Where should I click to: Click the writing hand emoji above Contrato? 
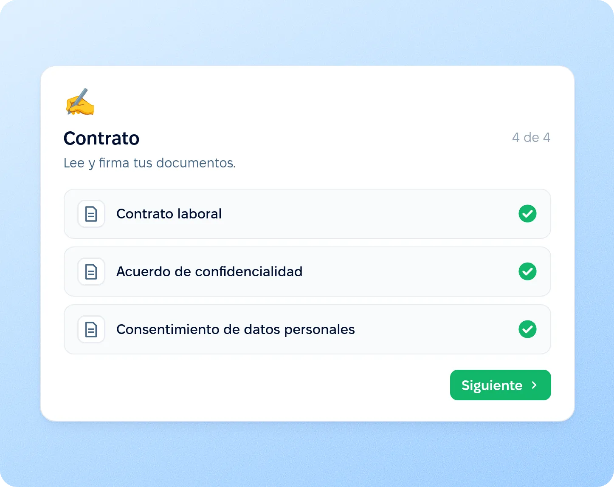pyautogui.click(x=80, y=102)
